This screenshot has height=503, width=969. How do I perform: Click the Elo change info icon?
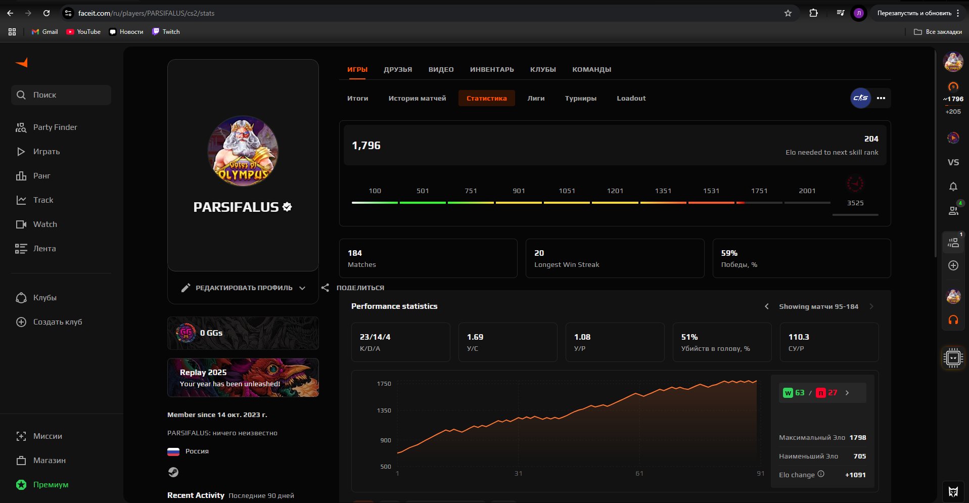pyautogui.click(x=821, y=474)
